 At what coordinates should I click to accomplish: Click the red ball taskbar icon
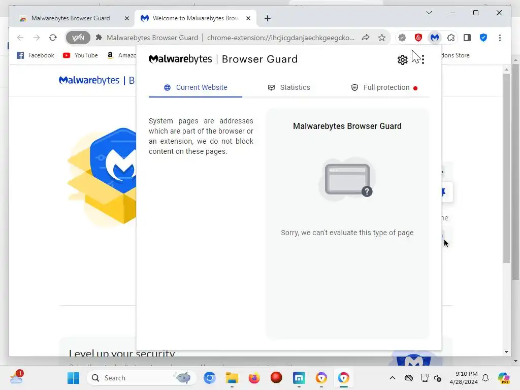click(276, 377)
